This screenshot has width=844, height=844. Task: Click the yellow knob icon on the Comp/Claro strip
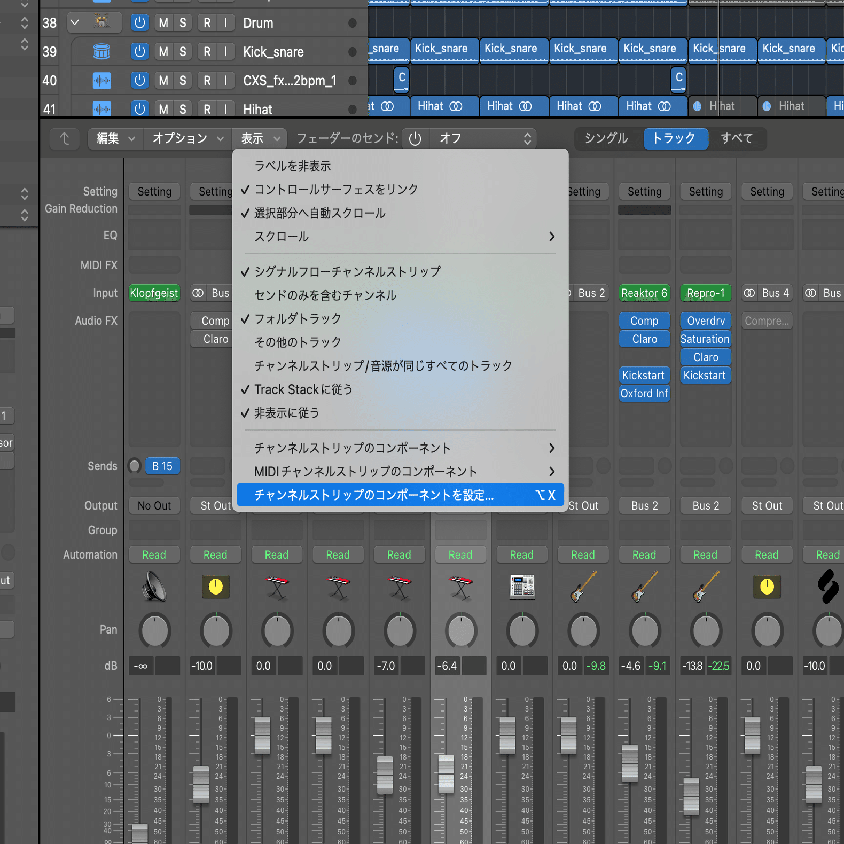(x=215, y=586)
